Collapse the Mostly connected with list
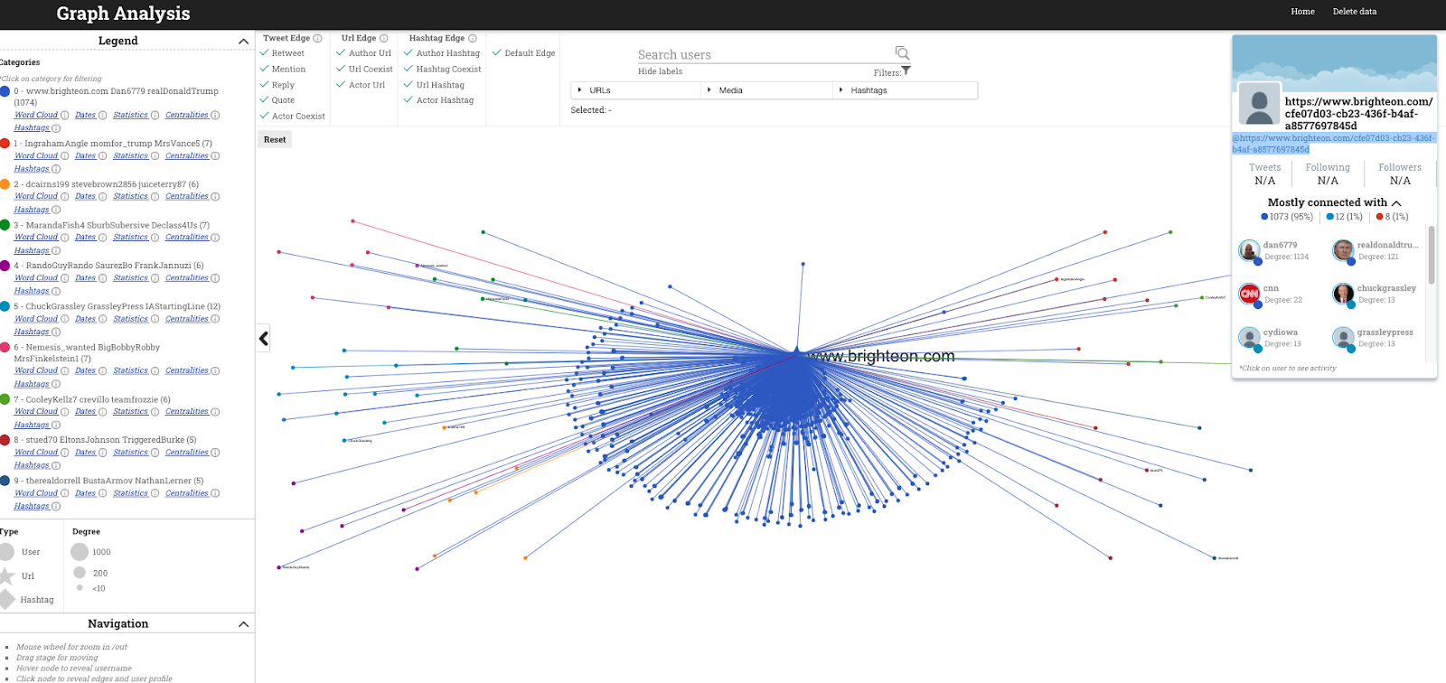Screen dimensions: 1446x683 [x=1396, y=203]
